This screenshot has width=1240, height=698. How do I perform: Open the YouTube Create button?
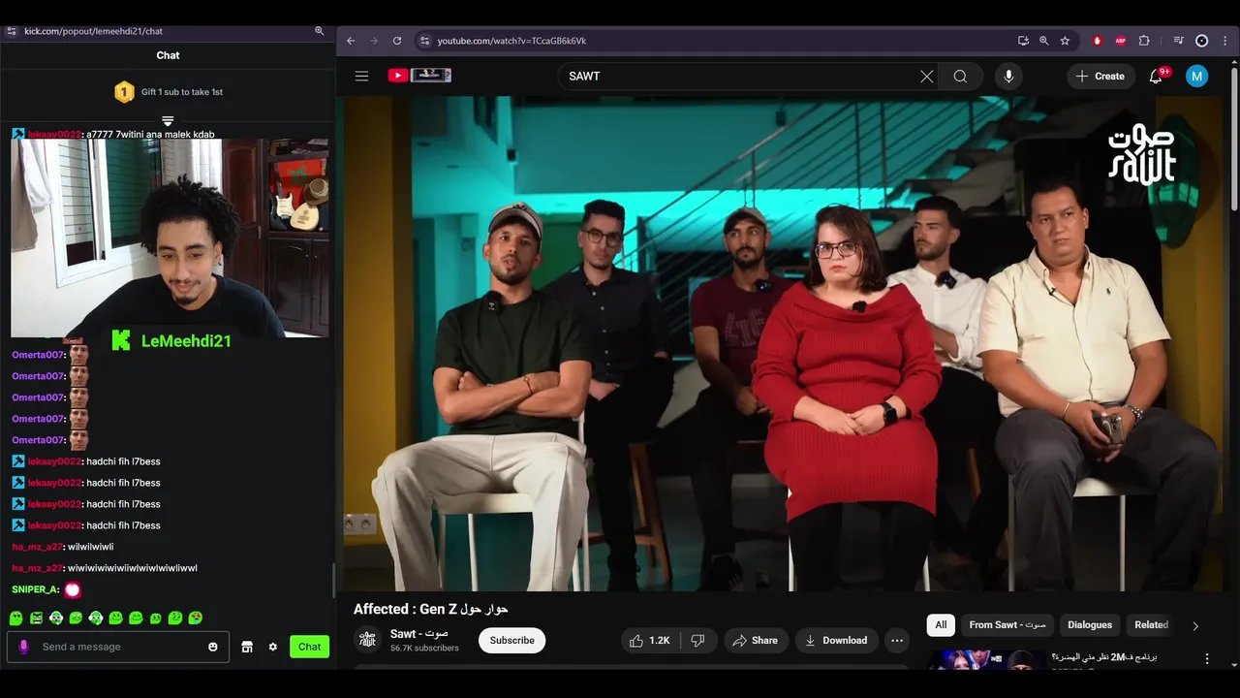1100,76
